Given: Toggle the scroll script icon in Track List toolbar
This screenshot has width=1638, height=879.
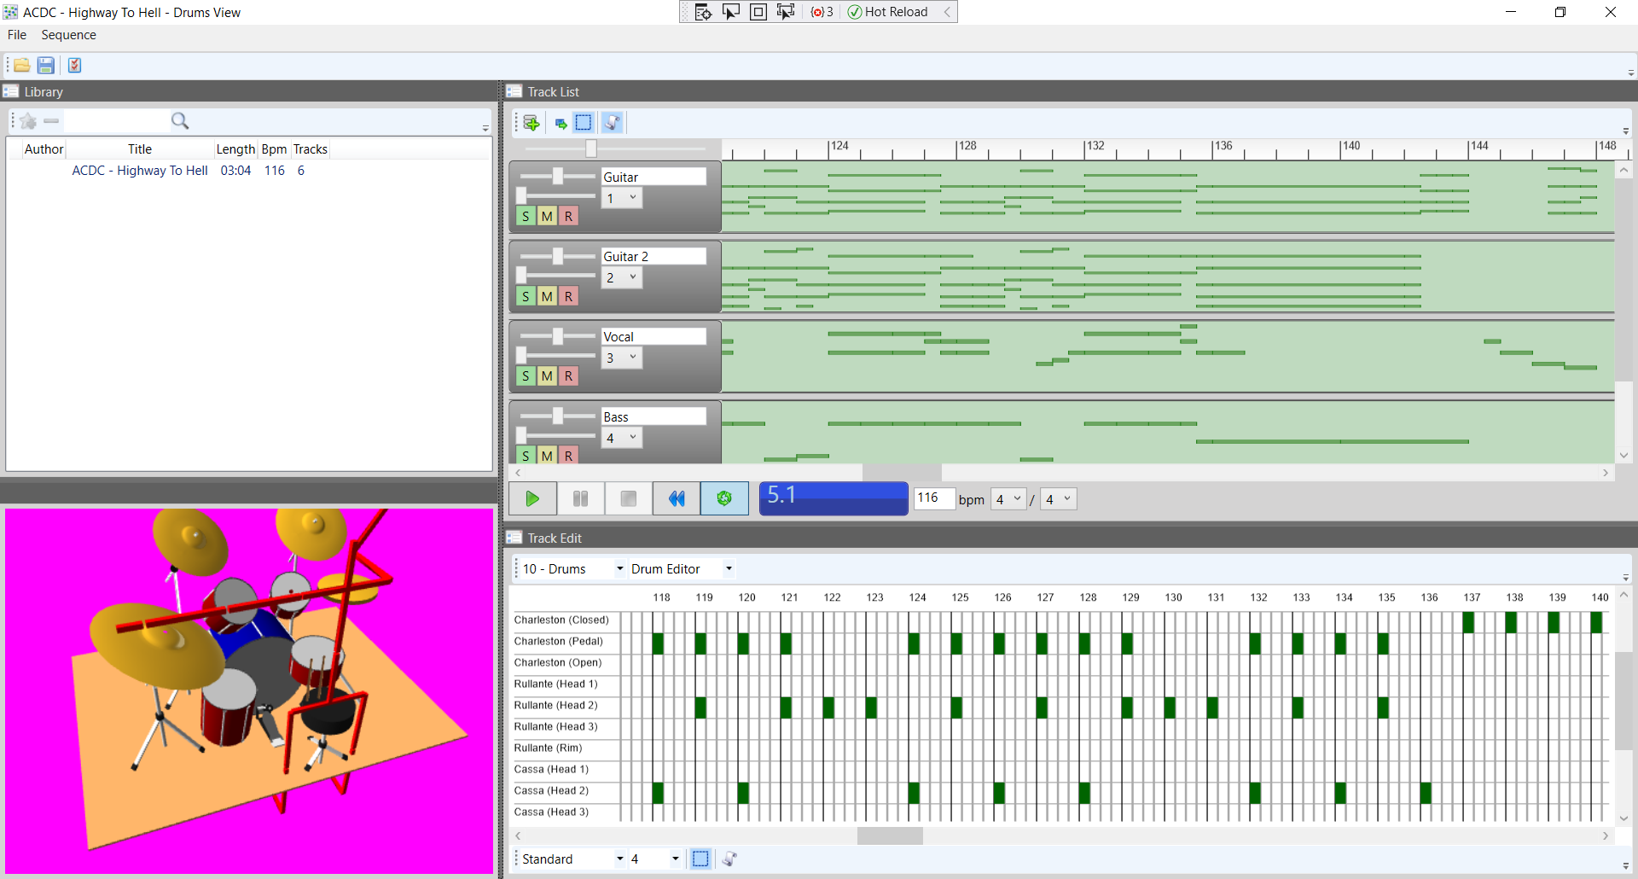Looking at the screenshot, I should (x=612, y=123).
